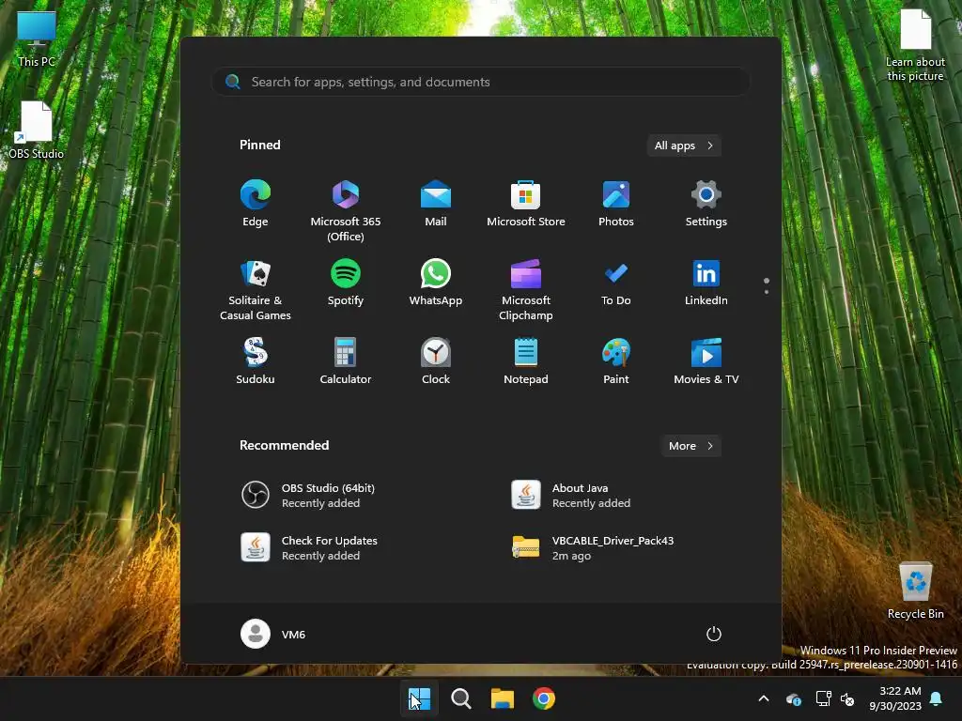Open network status tray icon

[x=823, y=698]
